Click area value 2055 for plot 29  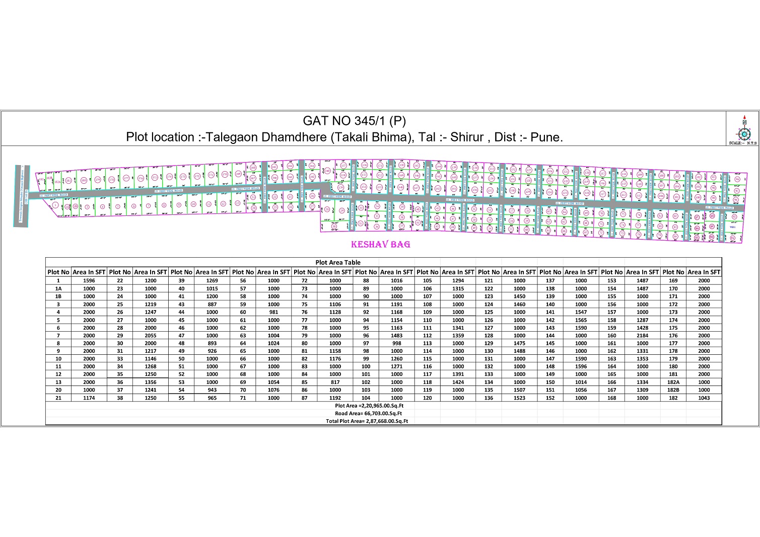tap(151, 336)
